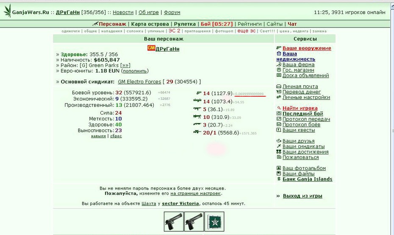Image resolution: width=394 pixels, height=235 pixels.
Task: Click Выход из игры link
Action: [x=302, y=196]
